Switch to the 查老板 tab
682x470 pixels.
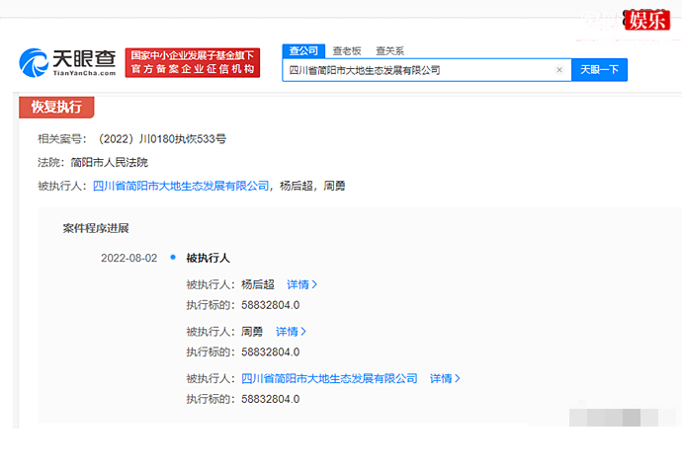[x=347, y=51]
